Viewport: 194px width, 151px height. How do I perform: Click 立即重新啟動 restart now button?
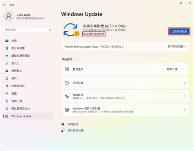pyautogui.click(x=179, y=31)
